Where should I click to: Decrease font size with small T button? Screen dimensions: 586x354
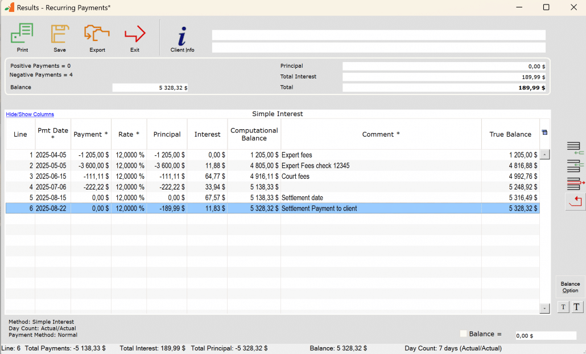(563, 307)
